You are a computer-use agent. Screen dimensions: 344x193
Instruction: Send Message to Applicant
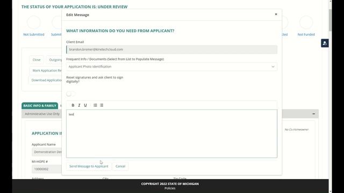coord(89,166)
